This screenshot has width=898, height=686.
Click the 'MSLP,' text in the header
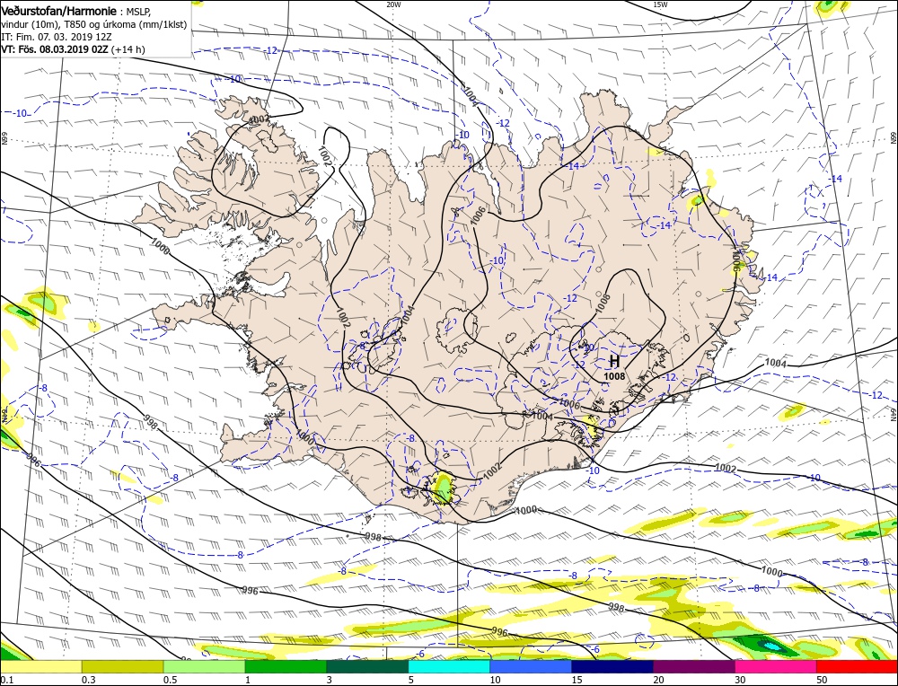click(136, 12)
